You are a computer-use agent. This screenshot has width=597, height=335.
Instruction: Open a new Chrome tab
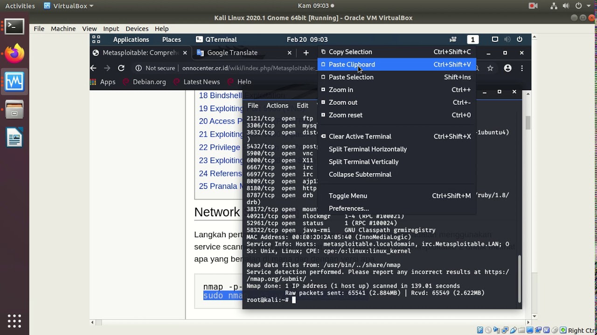point(306,53)
